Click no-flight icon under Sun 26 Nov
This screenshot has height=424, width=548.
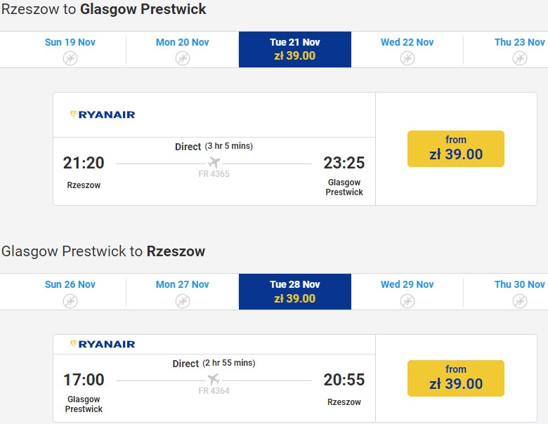click(70, 300)
